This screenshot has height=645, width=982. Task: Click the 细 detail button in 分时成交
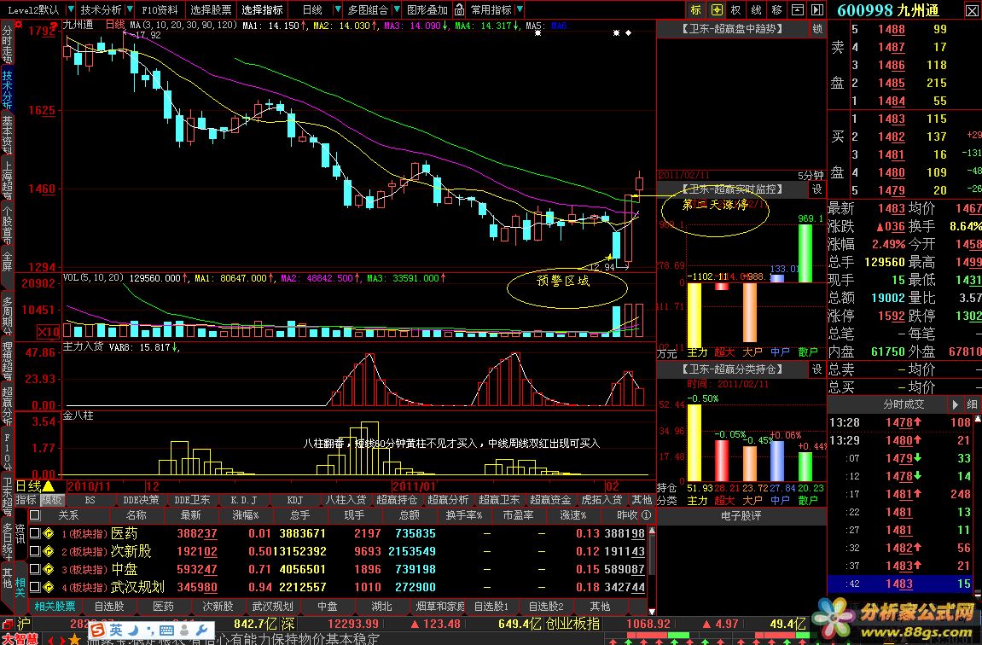(972, 404)
